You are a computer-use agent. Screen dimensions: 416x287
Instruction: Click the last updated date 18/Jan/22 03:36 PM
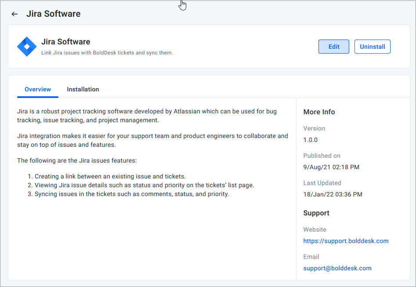coord(333,195)
